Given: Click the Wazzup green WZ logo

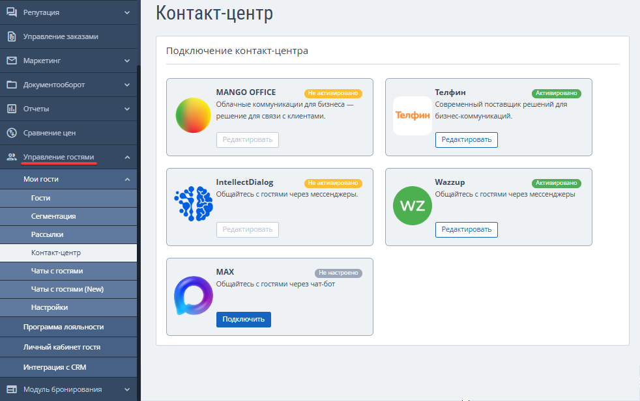Looking at the screenshot, I should (x=413, y=206).
